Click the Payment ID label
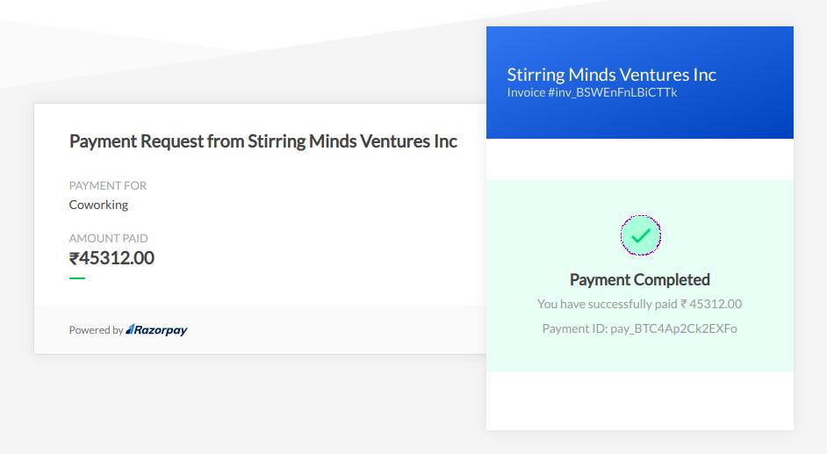The image size is (827, 454). click(573, 328)
